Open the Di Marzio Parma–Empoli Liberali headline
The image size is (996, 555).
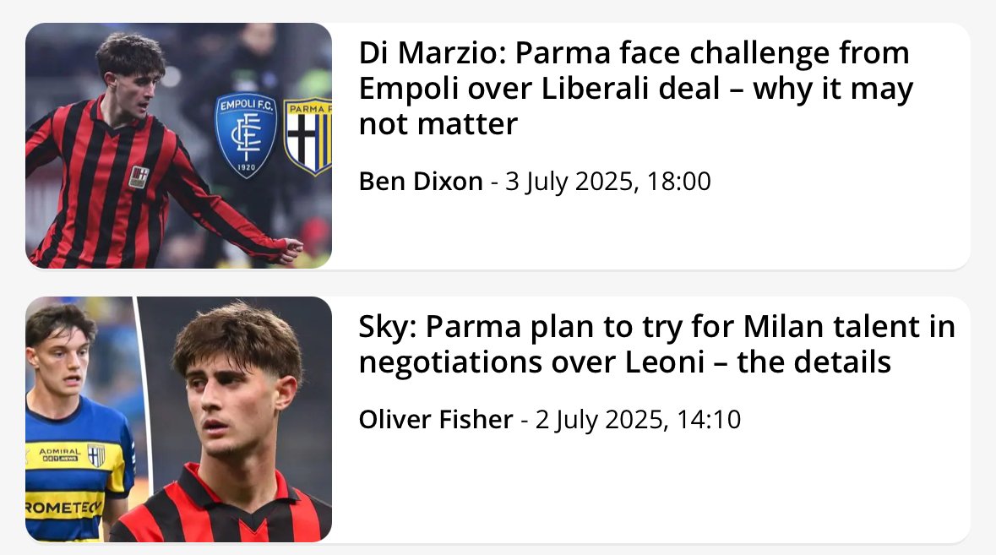pos(635,88)
